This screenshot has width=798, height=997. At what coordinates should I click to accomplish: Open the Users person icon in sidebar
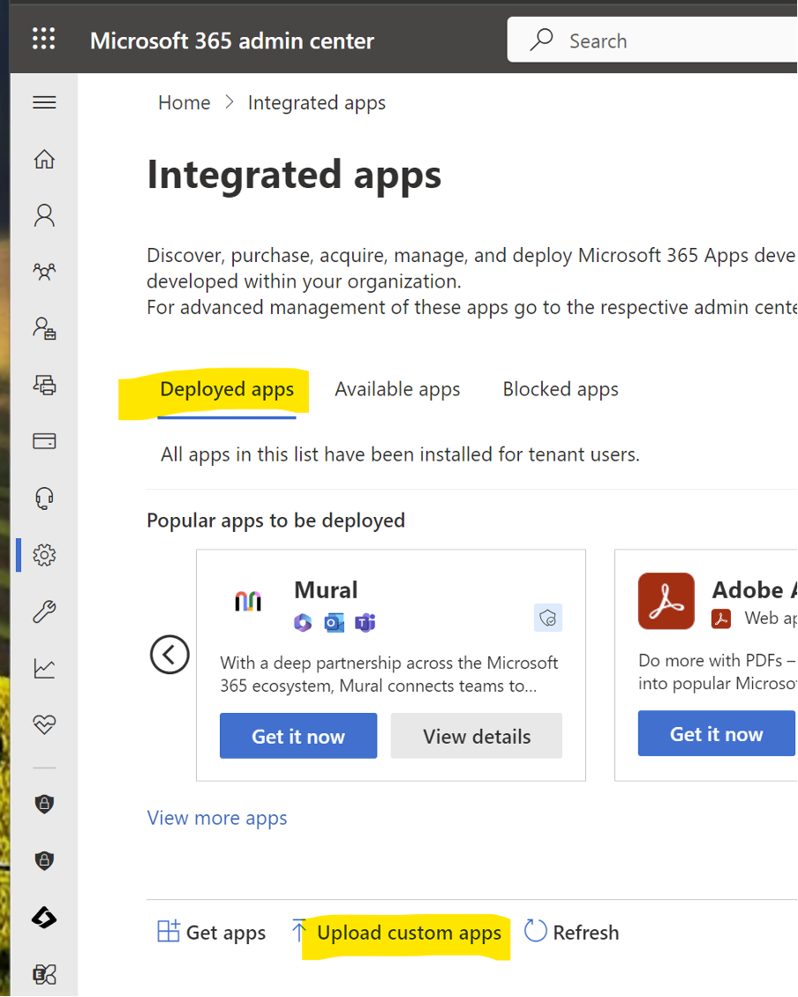tap(44, 216)
